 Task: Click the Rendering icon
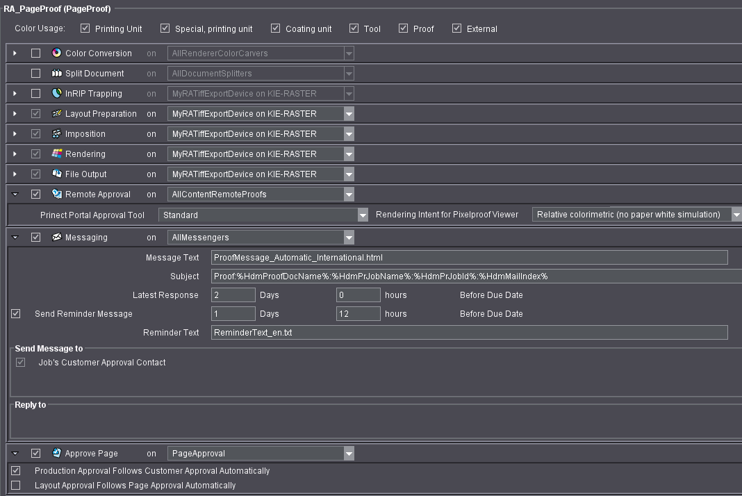coord(55,154)
